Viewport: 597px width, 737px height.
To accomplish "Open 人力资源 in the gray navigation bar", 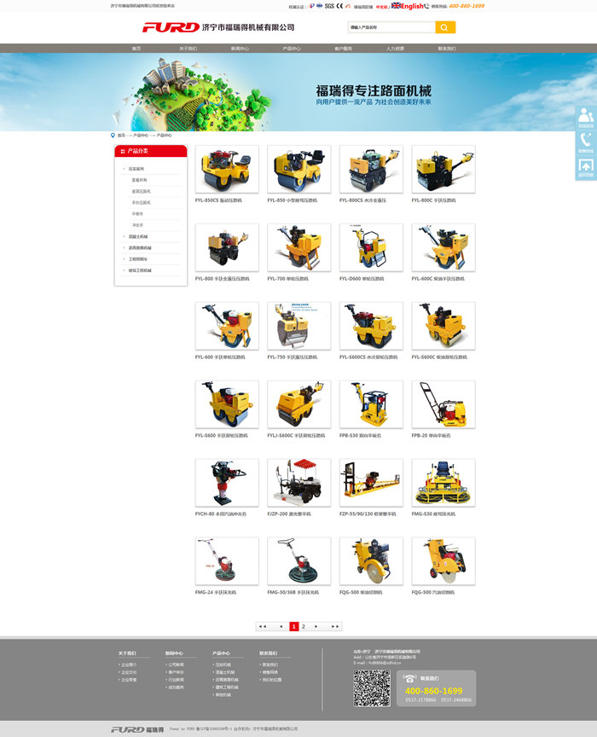I will 395,49.
